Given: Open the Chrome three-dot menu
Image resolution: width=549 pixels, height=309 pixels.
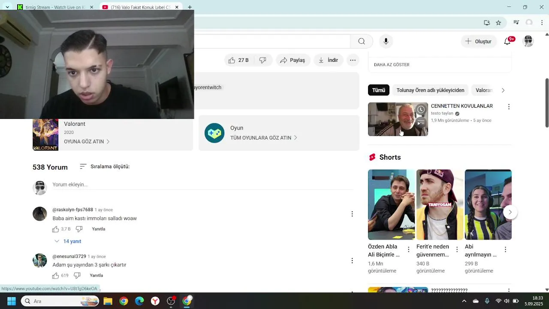Looking at the screenshot, I should tap(543, 23).
